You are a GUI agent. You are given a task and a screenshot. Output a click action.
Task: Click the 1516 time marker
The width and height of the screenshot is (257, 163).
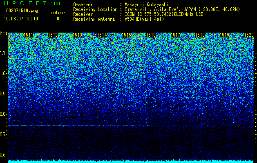151,35
